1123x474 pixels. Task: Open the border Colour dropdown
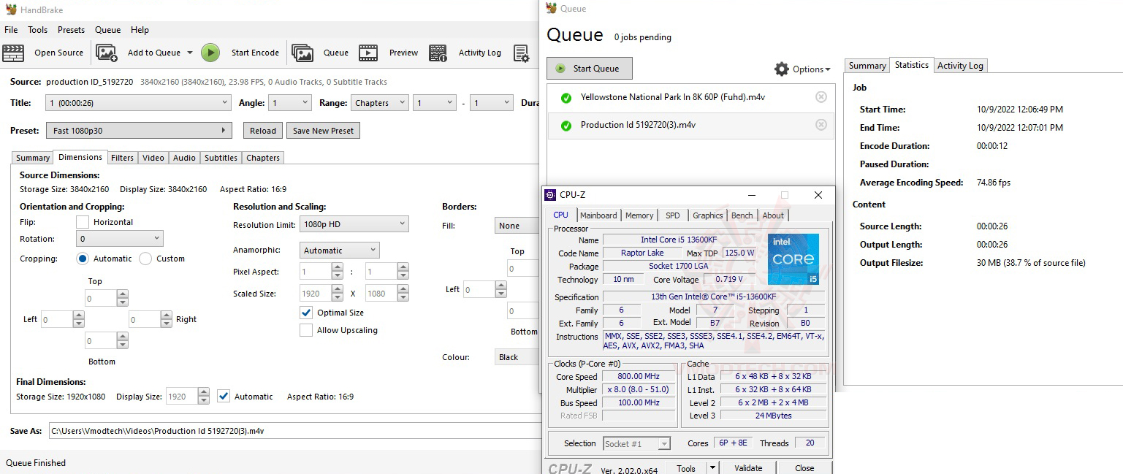[517, 357]
